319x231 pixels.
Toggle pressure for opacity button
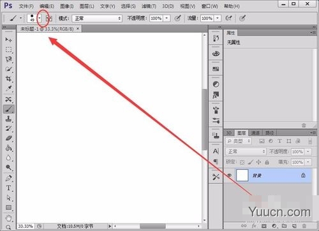(178, 19)
